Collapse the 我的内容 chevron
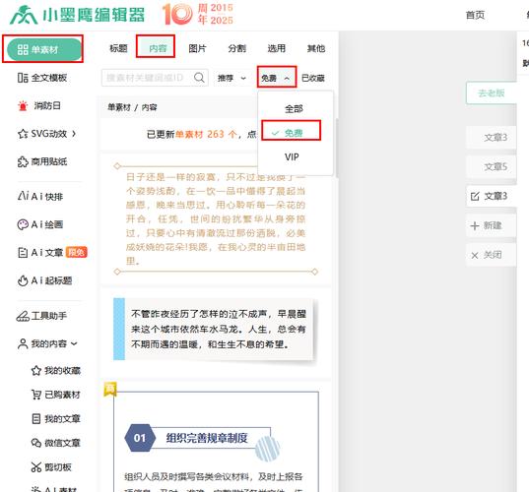 [74, 343]
